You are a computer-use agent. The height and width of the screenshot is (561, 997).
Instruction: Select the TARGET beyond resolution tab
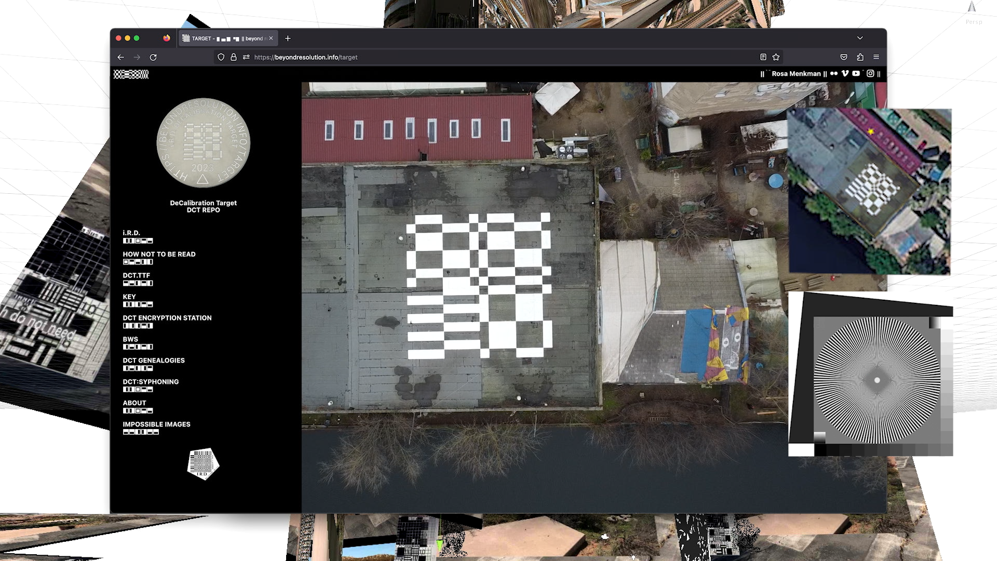(228, 38)
